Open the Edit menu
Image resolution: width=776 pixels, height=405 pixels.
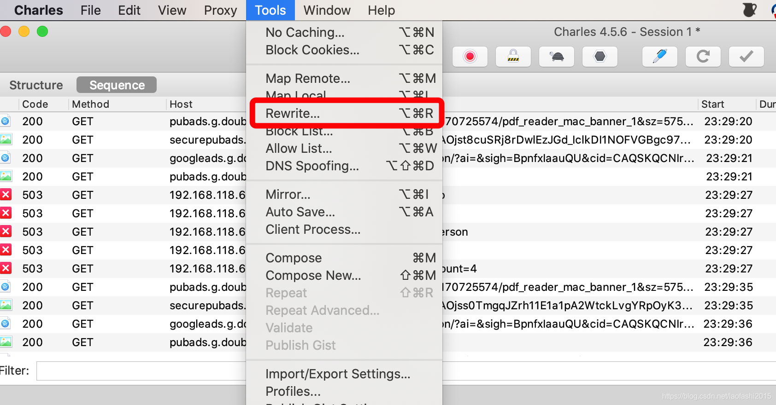pyautogui.click(x=129, y=10)
